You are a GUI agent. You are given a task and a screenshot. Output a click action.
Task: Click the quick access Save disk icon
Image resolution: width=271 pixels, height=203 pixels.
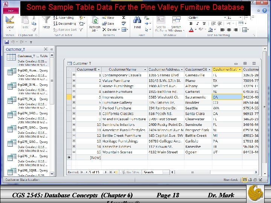pos(6,42)
